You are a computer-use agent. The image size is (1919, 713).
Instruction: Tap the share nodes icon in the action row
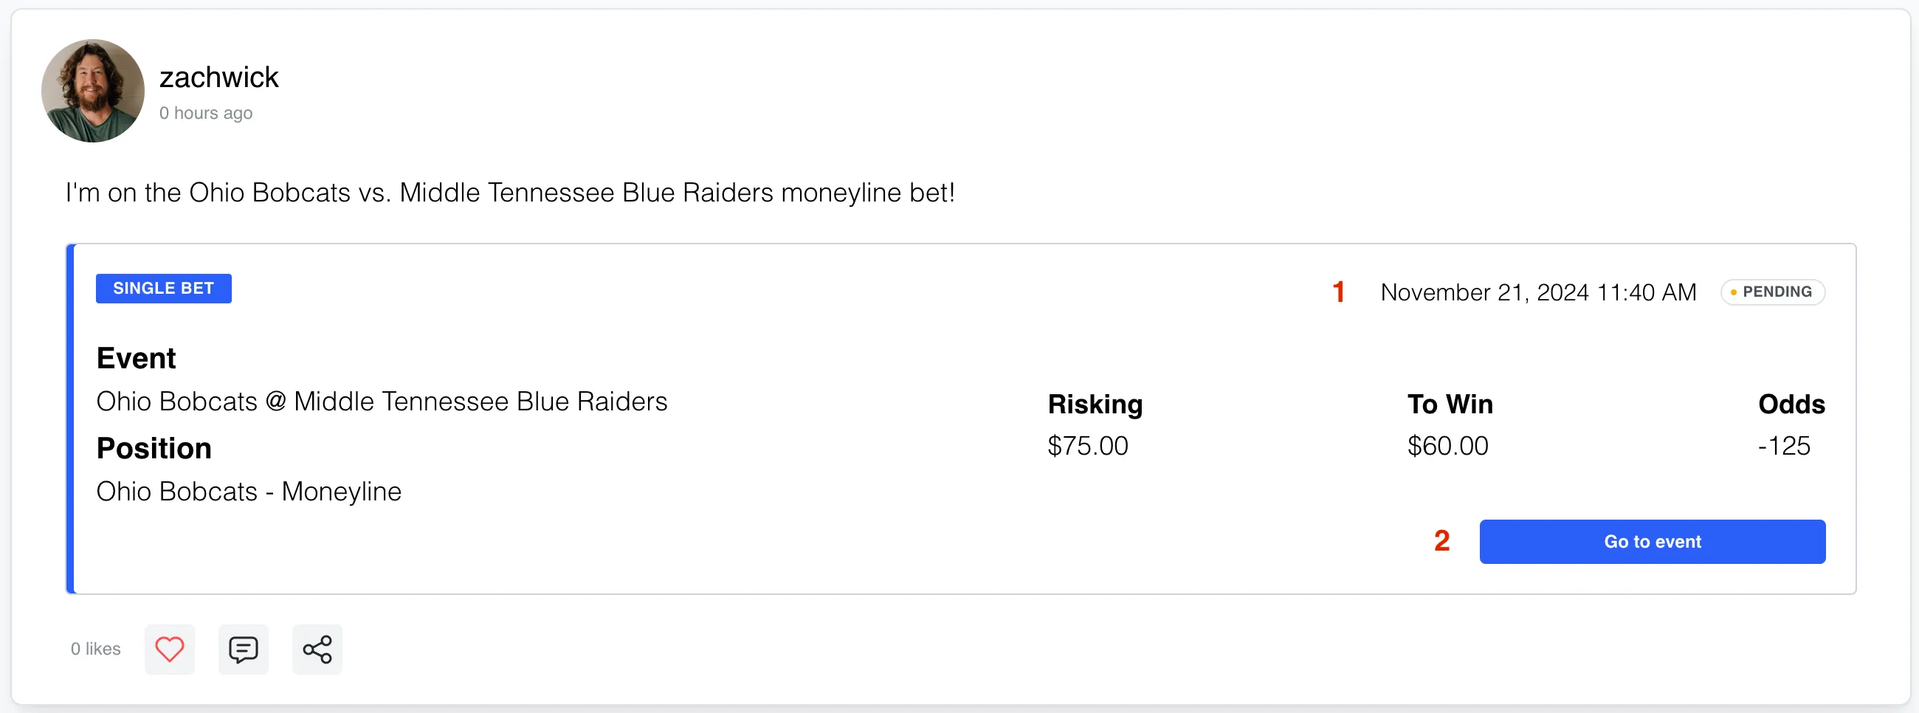click(317, 648)
